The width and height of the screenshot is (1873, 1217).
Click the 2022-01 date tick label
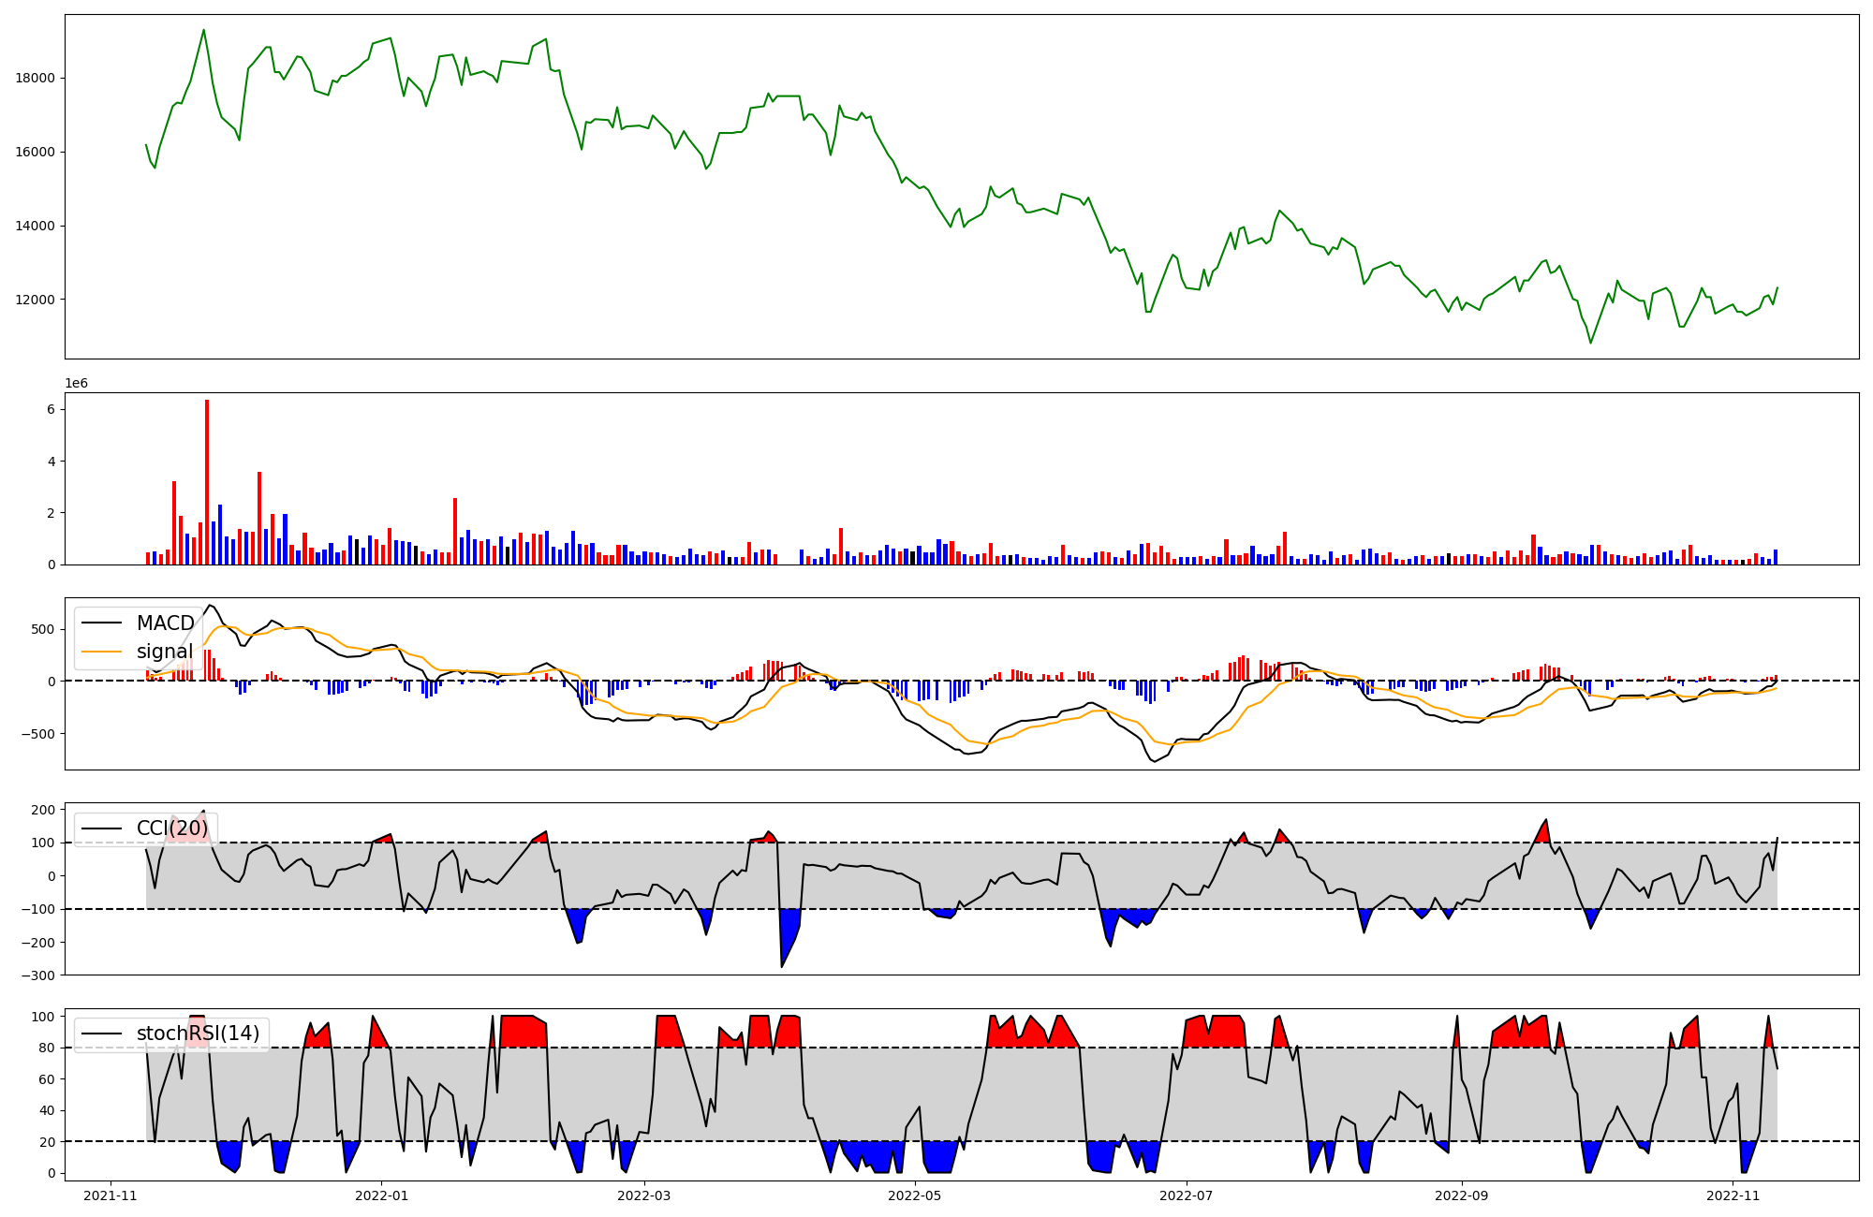coord(381,1195)
